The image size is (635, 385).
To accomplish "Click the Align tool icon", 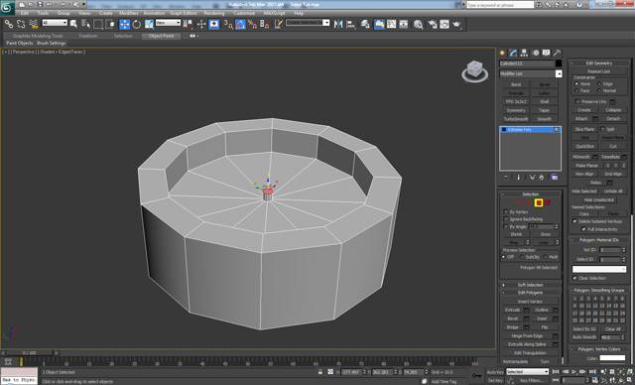I will point(350,24).
